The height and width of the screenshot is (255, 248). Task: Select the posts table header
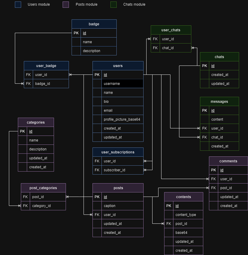tap(118, 188)
